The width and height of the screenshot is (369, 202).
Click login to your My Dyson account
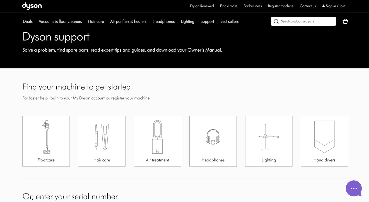[78, 98]
